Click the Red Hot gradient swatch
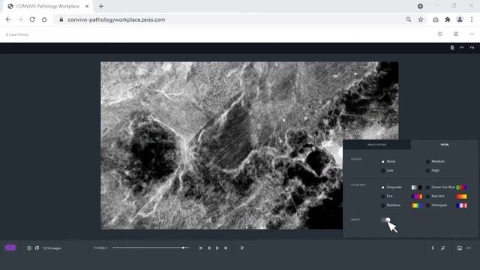The image size is (480, 270). tap(461, 196)
